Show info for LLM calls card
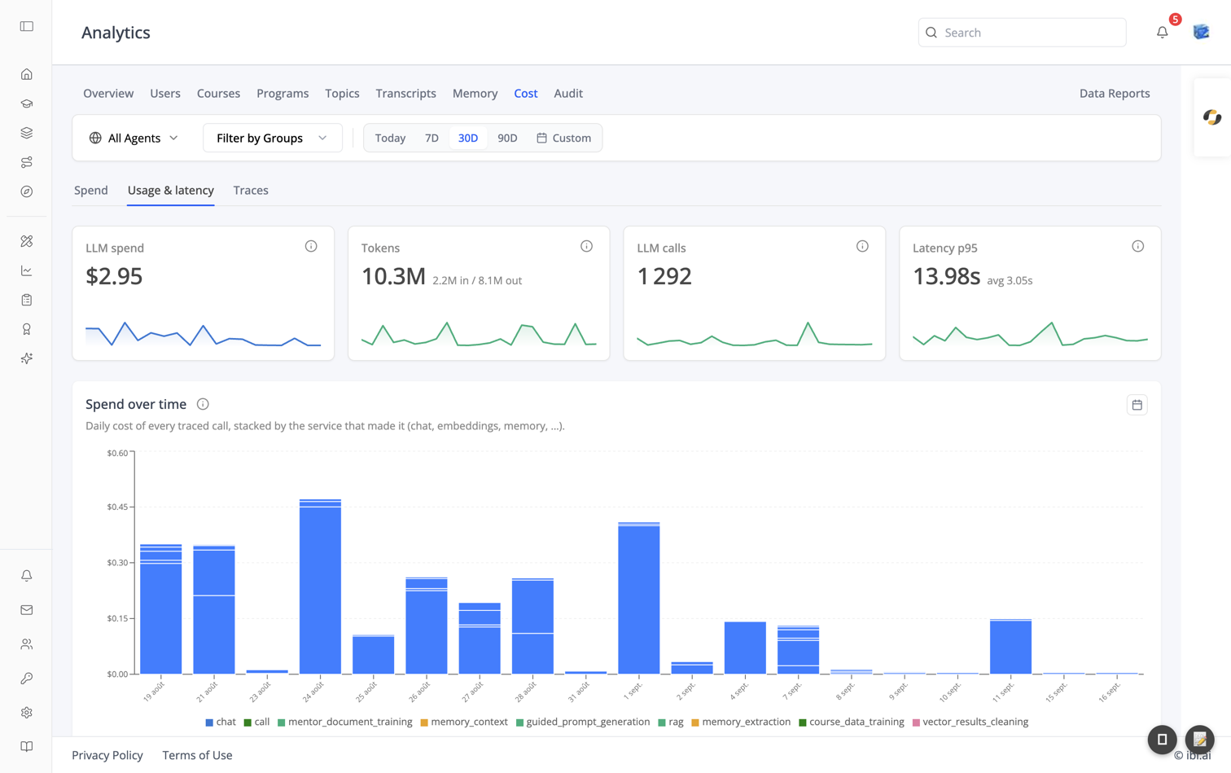Viewport: 1231px width, 773px height. click(862, 246)
